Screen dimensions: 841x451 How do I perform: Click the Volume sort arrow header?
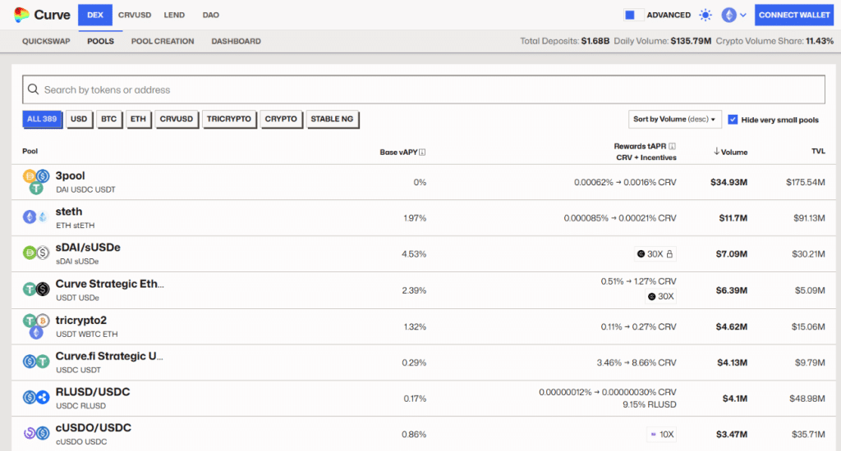click(730, 153)
